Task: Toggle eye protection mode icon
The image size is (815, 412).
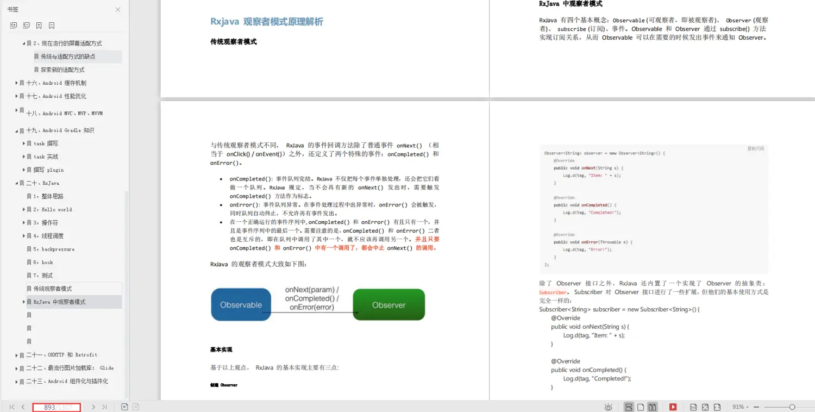Action: tap(609, 407)
